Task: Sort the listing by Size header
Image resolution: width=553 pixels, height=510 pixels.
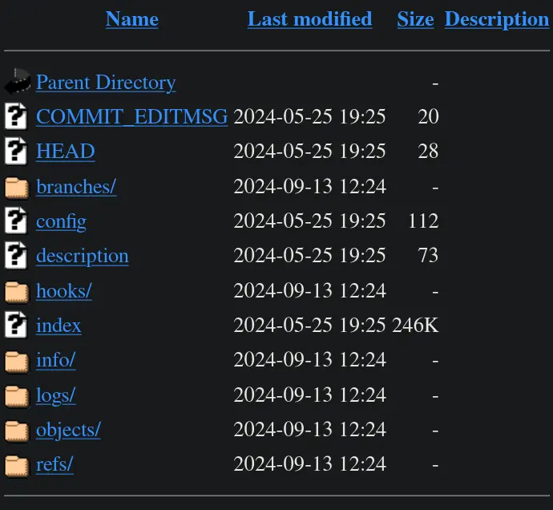Action: pyautogui.click(x=415, y=19)
